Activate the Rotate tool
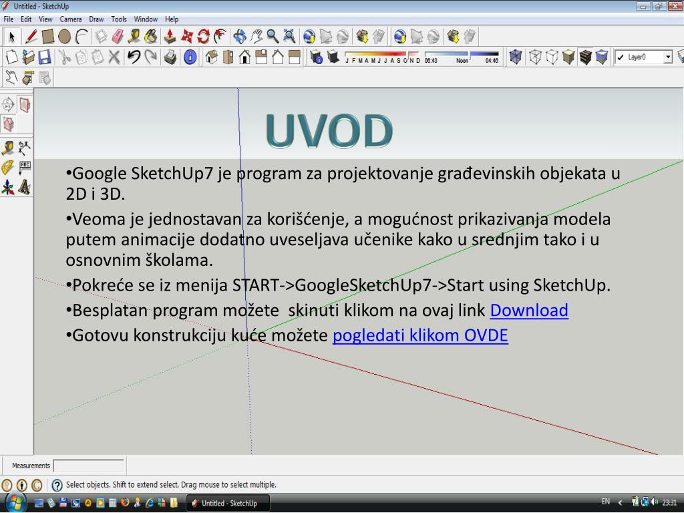The image size is (684, 513). click(203, 37)
